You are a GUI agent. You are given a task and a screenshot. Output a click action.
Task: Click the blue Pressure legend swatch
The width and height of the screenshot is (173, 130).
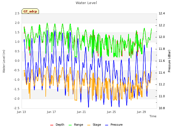[107, 125]
